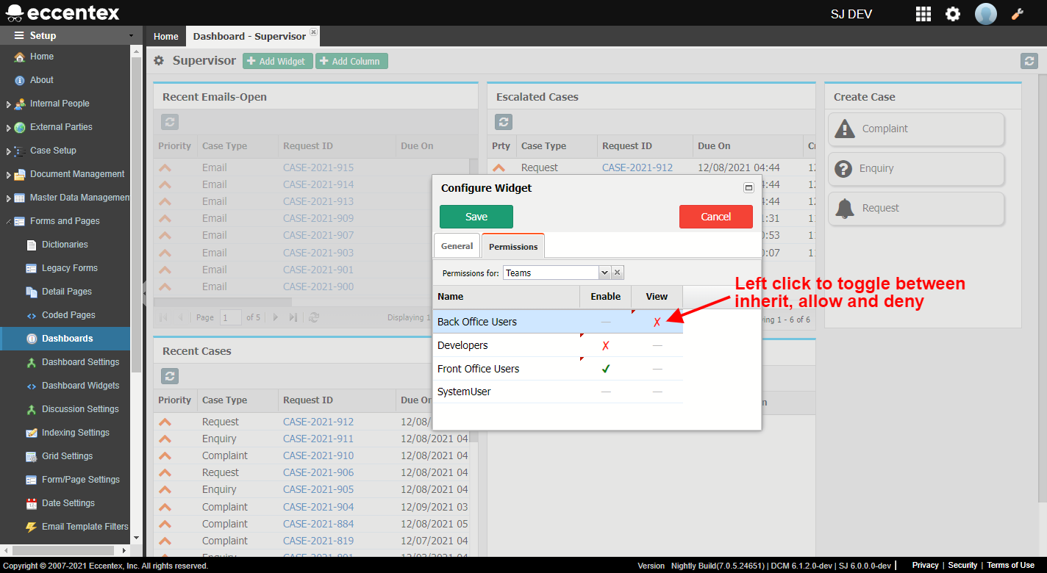Click the Complaint warning icon
The height and width of the screenshot is (573, 1047).
click(845, 129)
